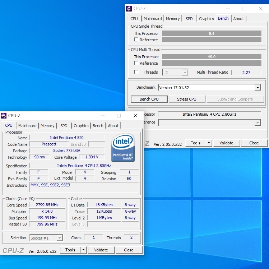The width and height of the screenshot is (269, 269).
Task: Expand Tools dropdown arrow in Bench window
Action: click(x=209, y=143)
